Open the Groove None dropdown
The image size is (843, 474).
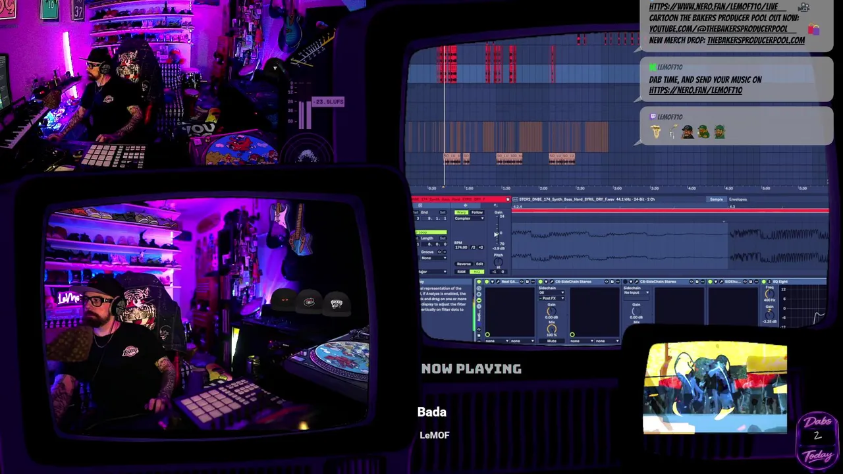pyautogui.click(x=434, y=258)
